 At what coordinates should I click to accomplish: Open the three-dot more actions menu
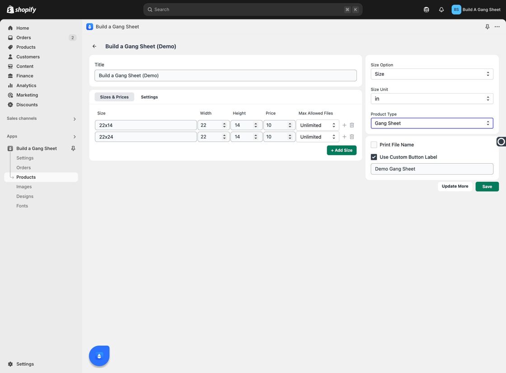497,27
